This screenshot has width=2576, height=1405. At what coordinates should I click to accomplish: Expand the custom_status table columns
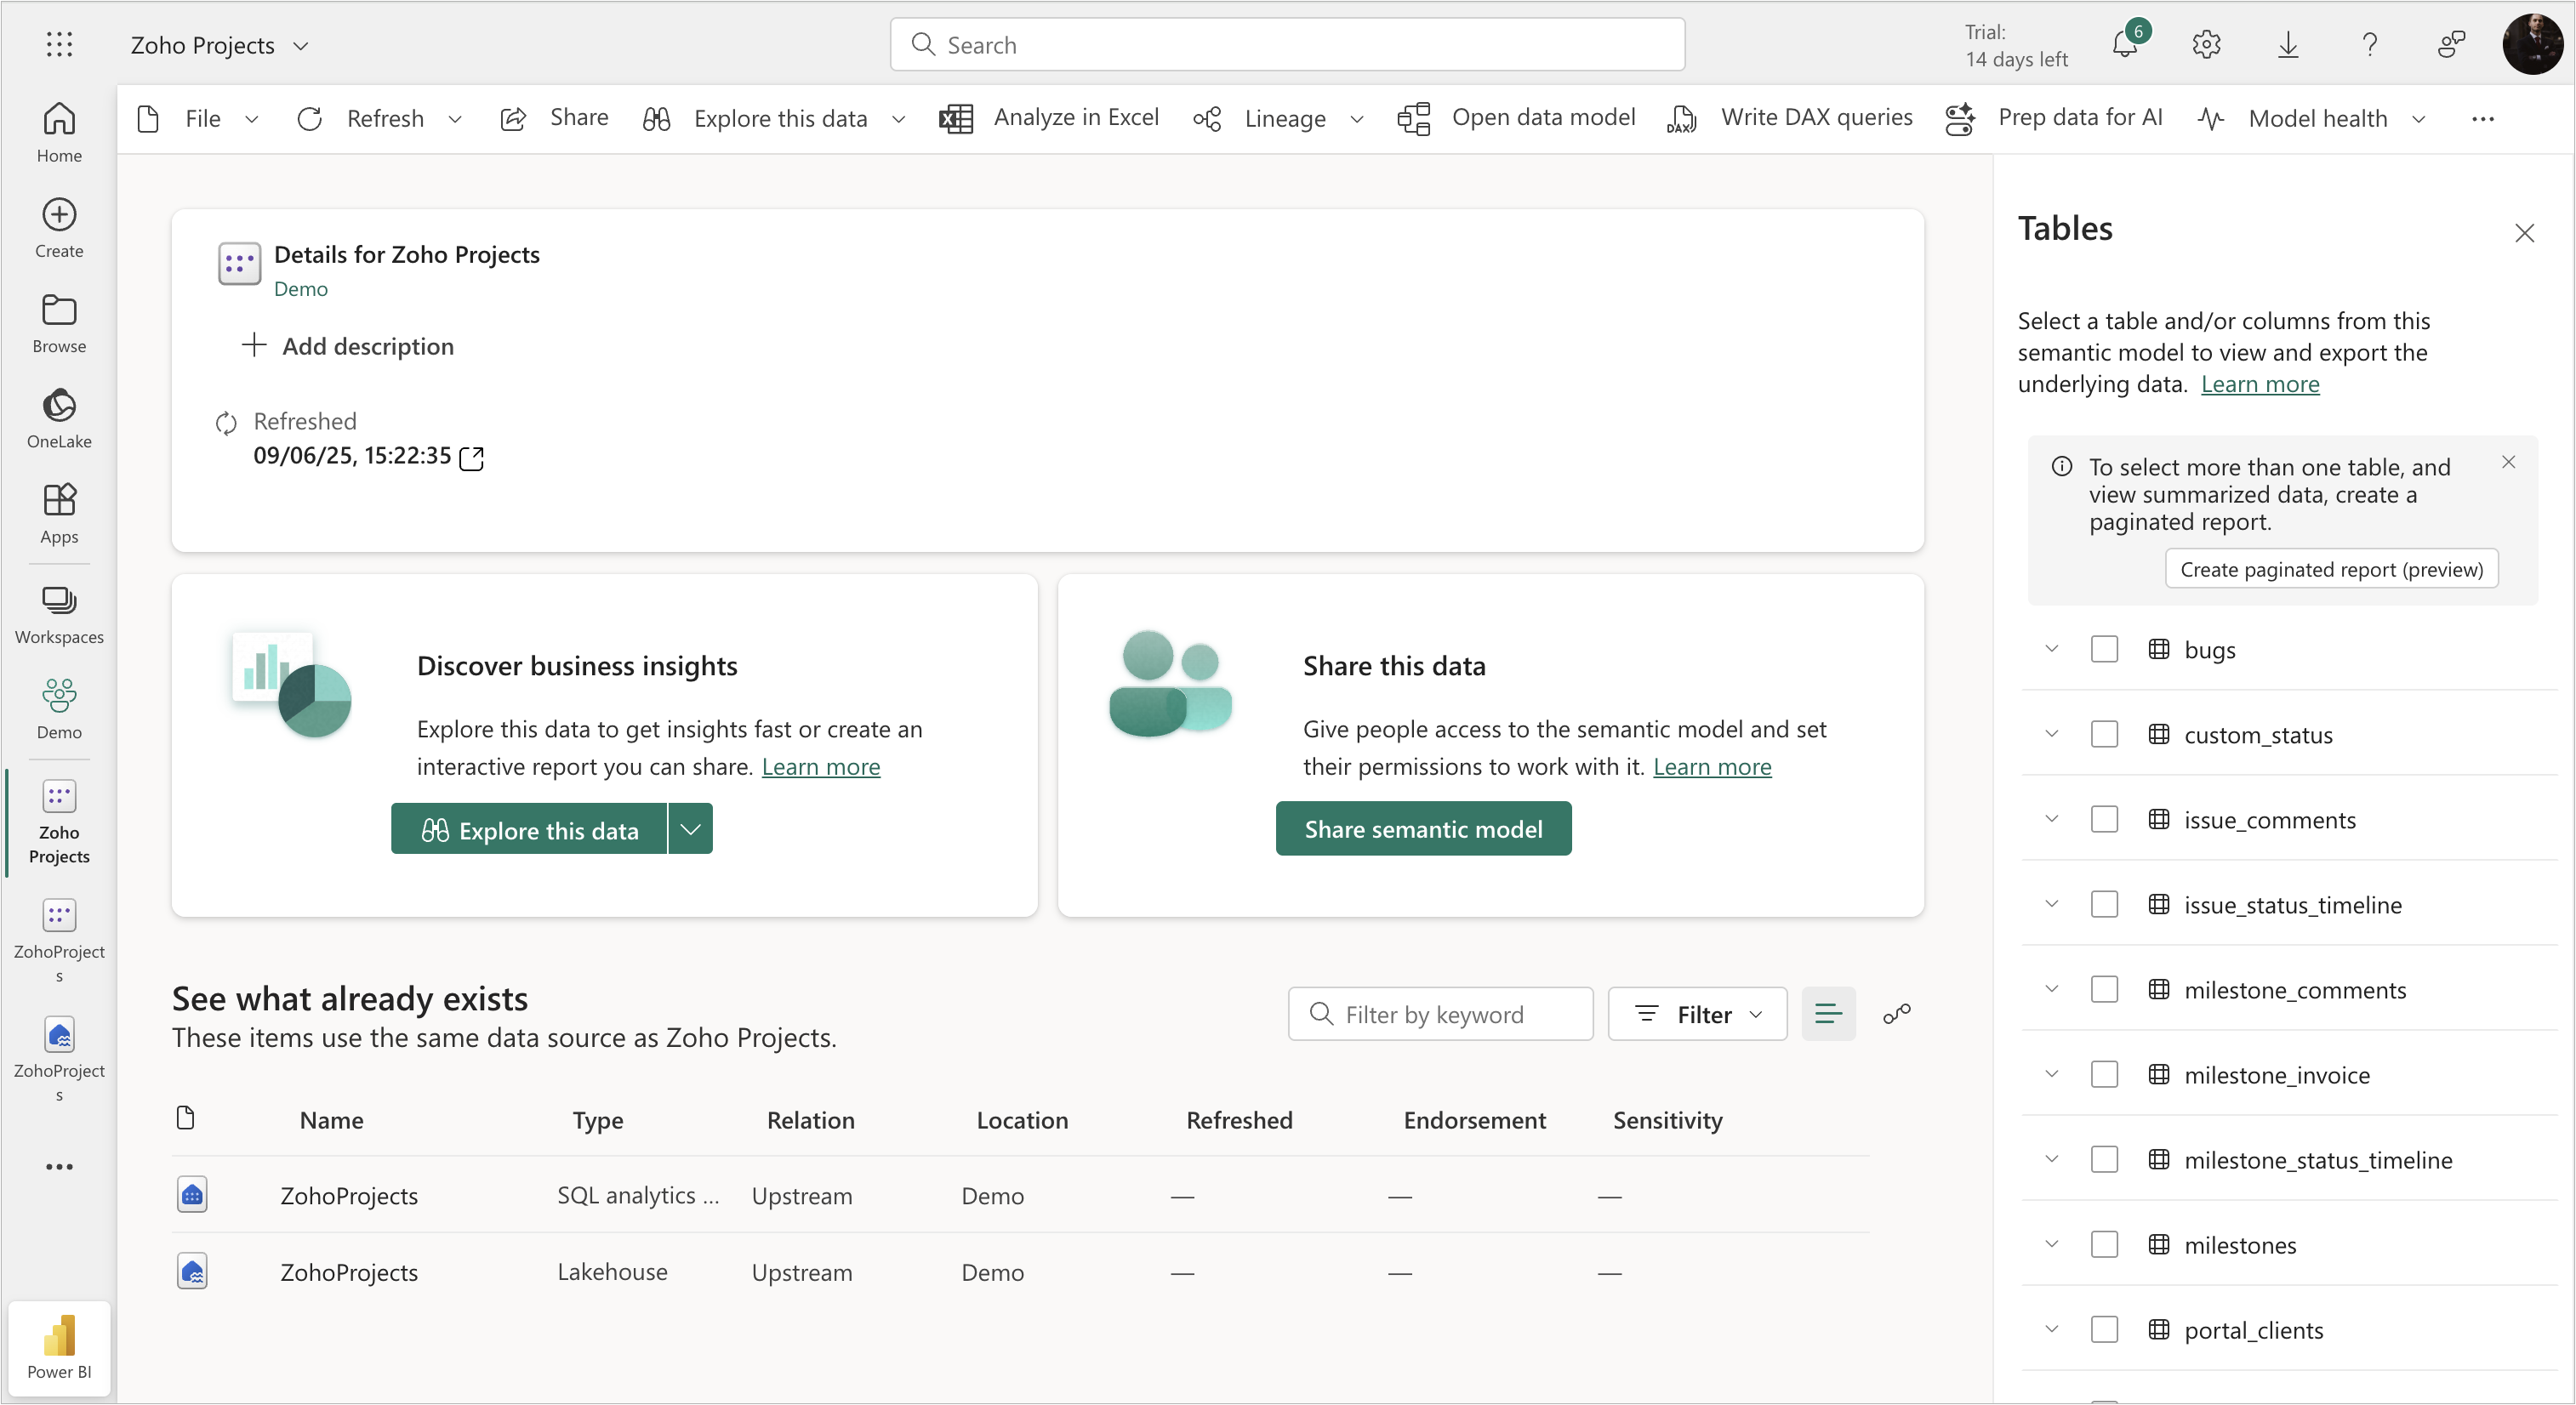tap(2052, 734)
